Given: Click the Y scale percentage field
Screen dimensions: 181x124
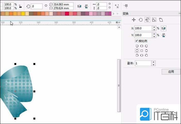Looking at the screenshot, I should pyautogui.click(x=143, y=35).
